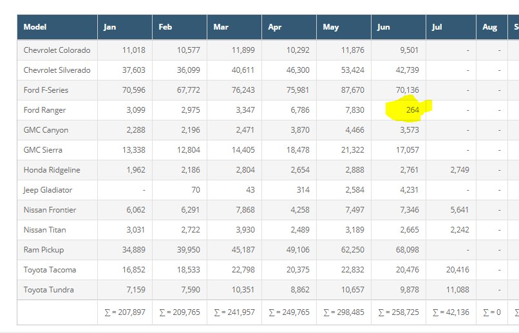Click Toyota Tundra February value 7,590

[191, 290]
